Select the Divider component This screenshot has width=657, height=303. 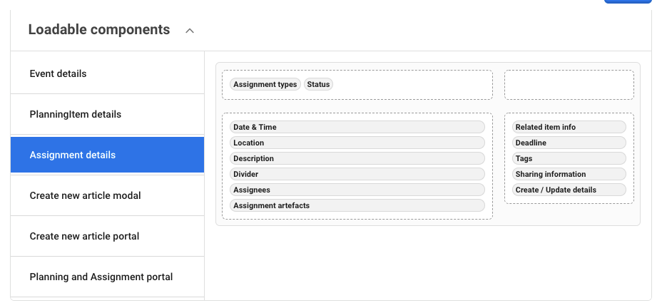click(357, 174)
